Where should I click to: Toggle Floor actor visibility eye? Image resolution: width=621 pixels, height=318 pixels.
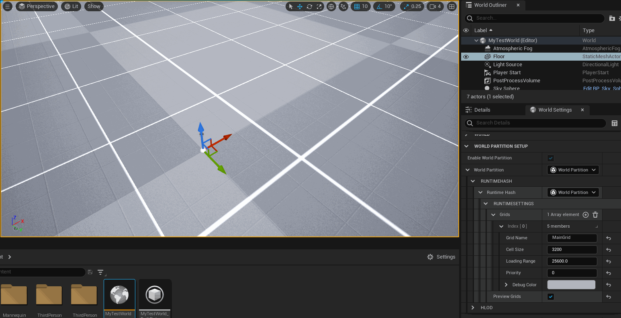pos(466,57)
